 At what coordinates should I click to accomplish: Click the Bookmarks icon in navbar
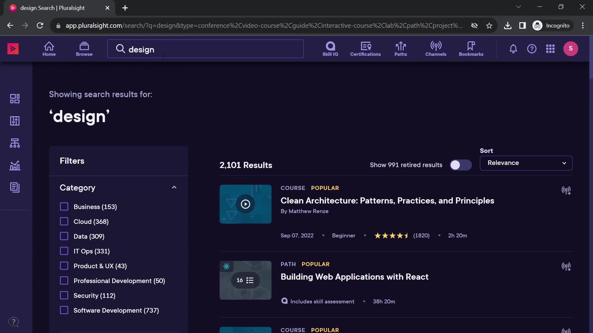pos(471,48)
